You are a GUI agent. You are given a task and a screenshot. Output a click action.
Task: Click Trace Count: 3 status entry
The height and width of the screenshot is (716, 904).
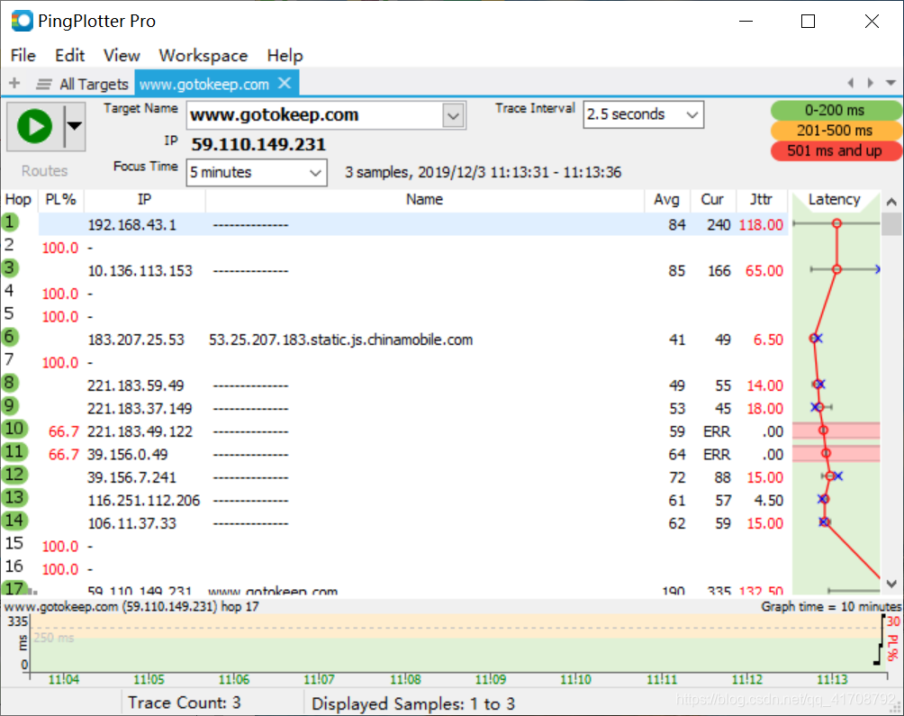click(x=184, y=702)
